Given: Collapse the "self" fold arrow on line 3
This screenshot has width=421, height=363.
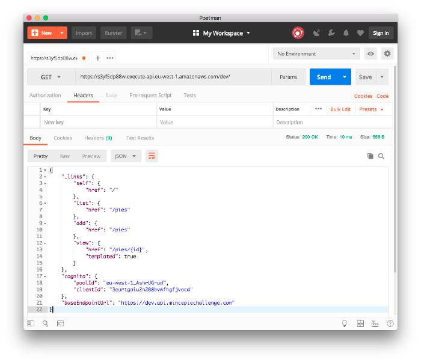Looking at the screenshot, I should pos(45,183).
